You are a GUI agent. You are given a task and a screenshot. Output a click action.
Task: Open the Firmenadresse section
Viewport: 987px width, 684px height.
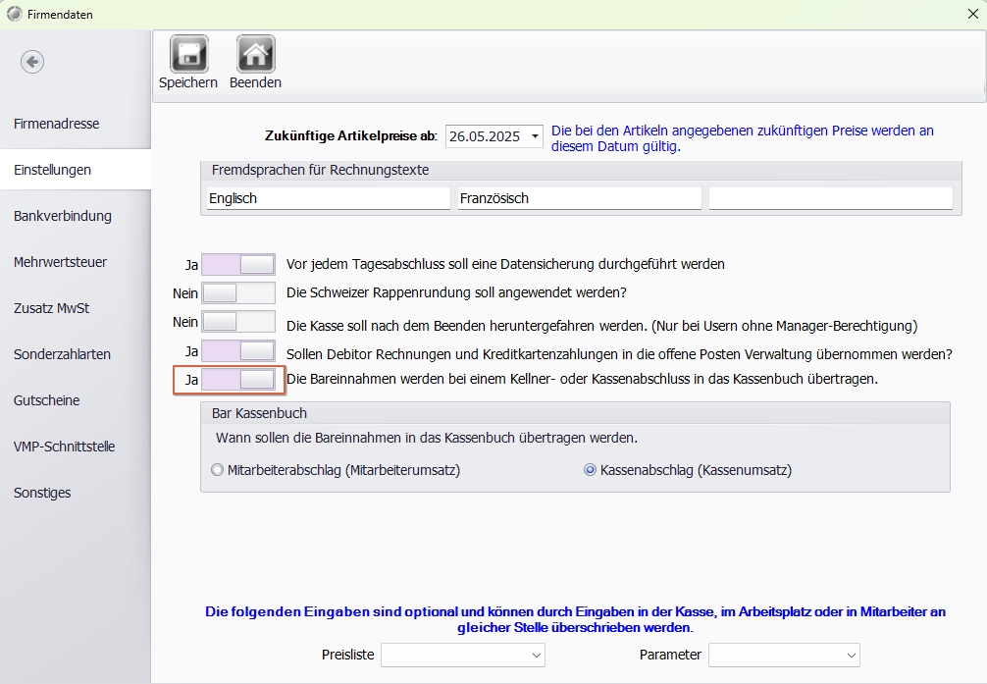coord(57,124)
